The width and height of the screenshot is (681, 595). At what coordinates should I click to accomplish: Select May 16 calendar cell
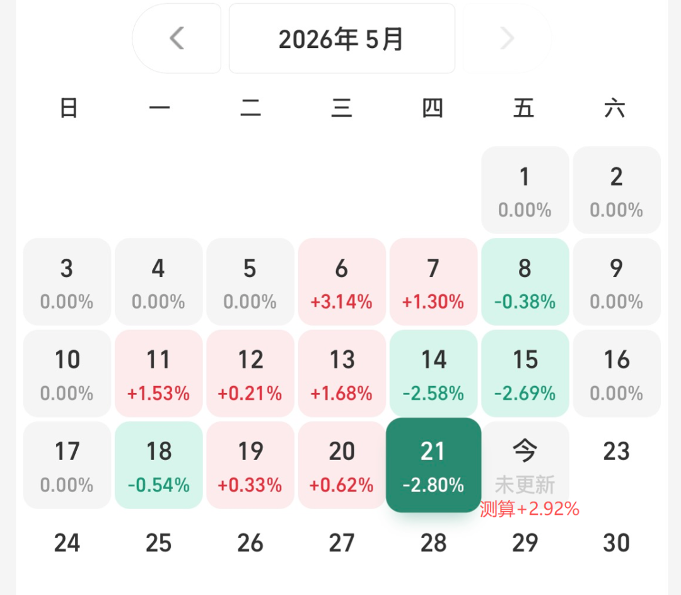point(617,374)
